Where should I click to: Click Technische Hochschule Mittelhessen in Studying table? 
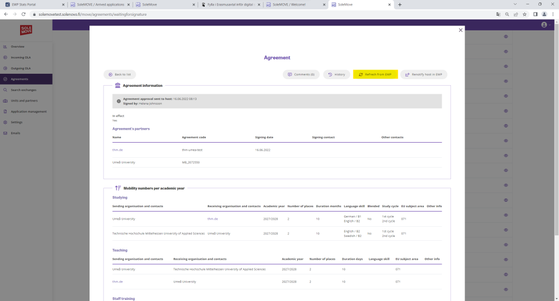[158, 234]
